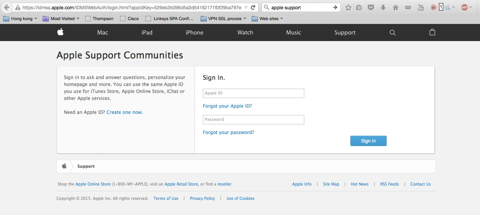Image resolution: width=480 pixels, height=215 pixels.
Task: Follow the Forgot your password link
Action: pos(228,132)
